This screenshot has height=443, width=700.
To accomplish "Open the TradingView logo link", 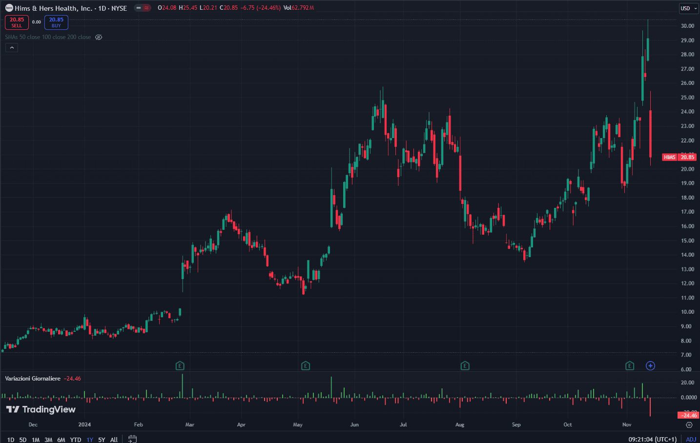I will pos(41,409).
